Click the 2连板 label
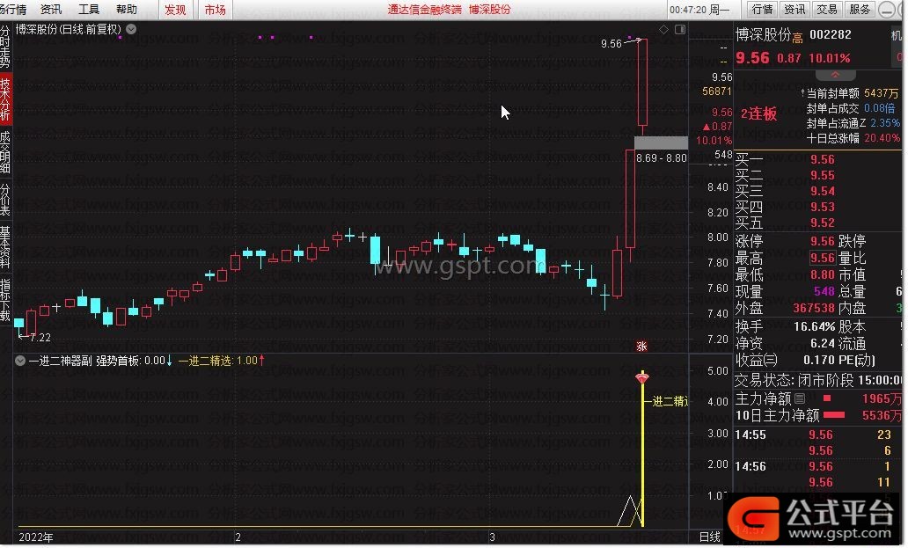The height and width of the screenshot is (548, 908). click(x=758, y=113)
